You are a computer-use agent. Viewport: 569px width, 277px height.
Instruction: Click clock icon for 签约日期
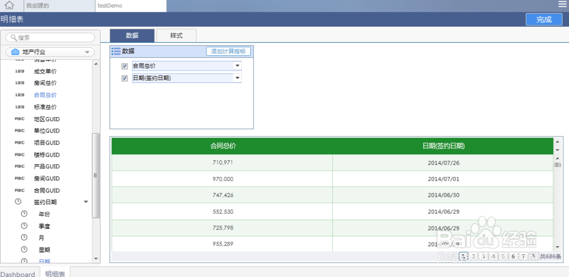[18, 201]
